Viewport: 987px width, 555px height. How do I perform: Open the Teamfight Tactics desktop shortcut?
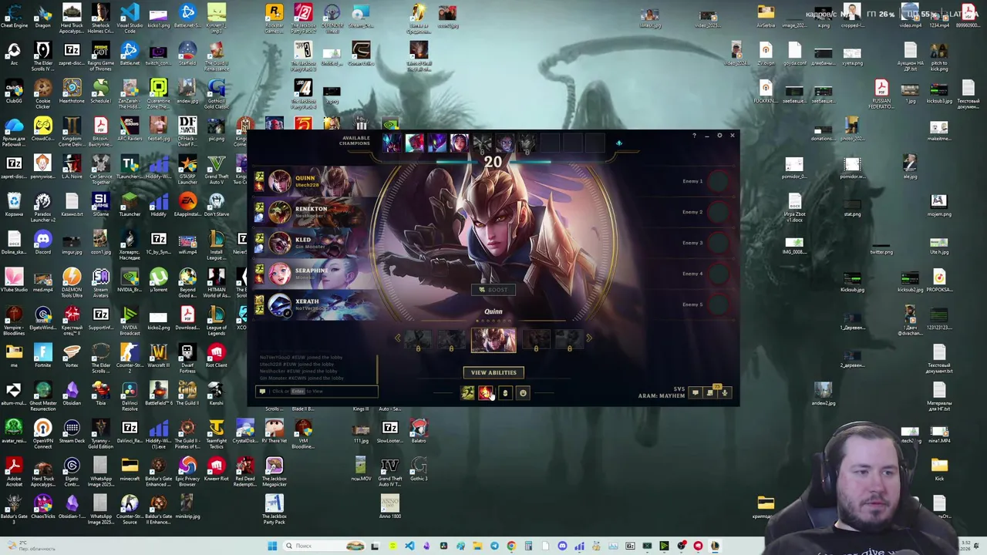pos(216,434)
